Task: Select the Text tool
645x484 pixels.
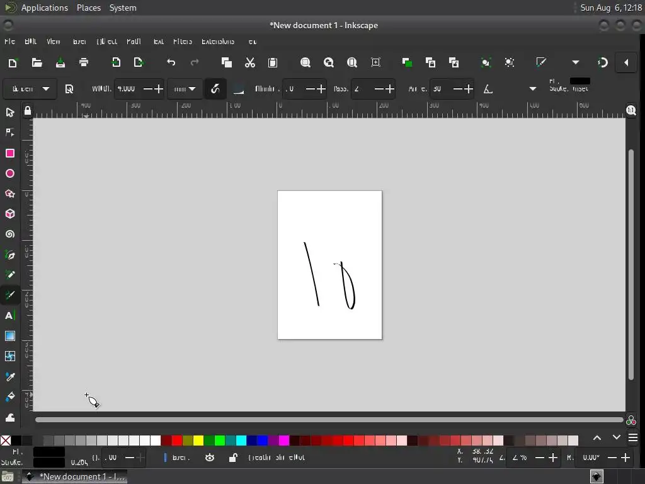Action: [x=10, y=316]
